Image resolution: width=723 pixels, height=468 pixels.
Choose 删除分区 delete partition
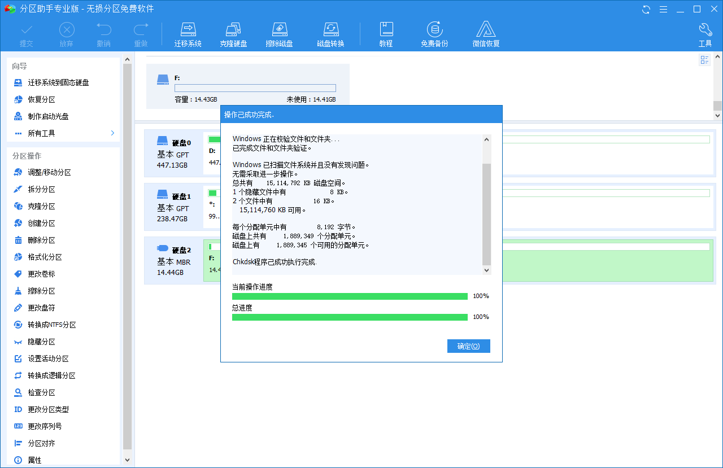(x=34, y=240)
